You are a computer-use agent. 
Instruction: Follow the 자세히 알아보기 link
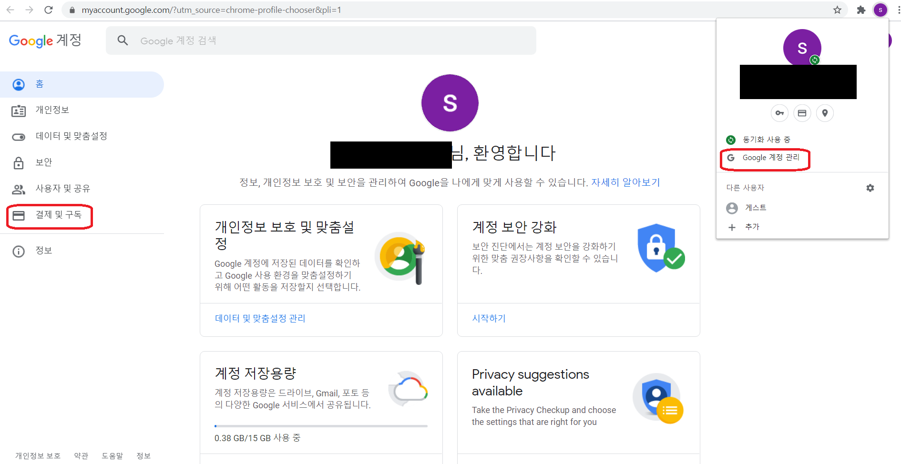tap(625, 182)
